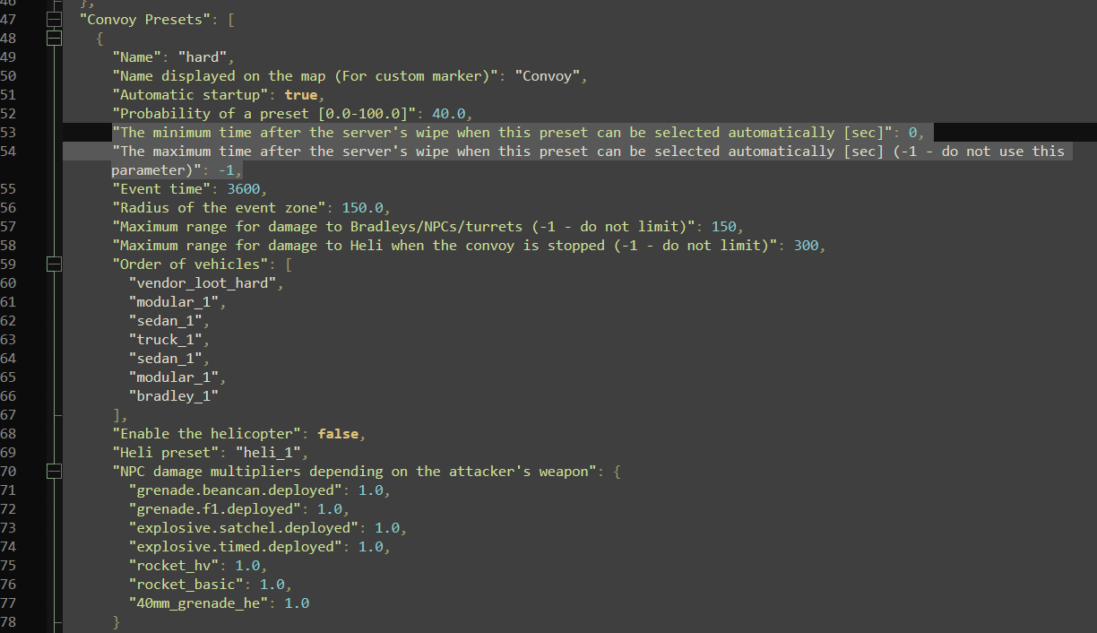Click the "bradley_1" vehicle entry

[174, 395]
